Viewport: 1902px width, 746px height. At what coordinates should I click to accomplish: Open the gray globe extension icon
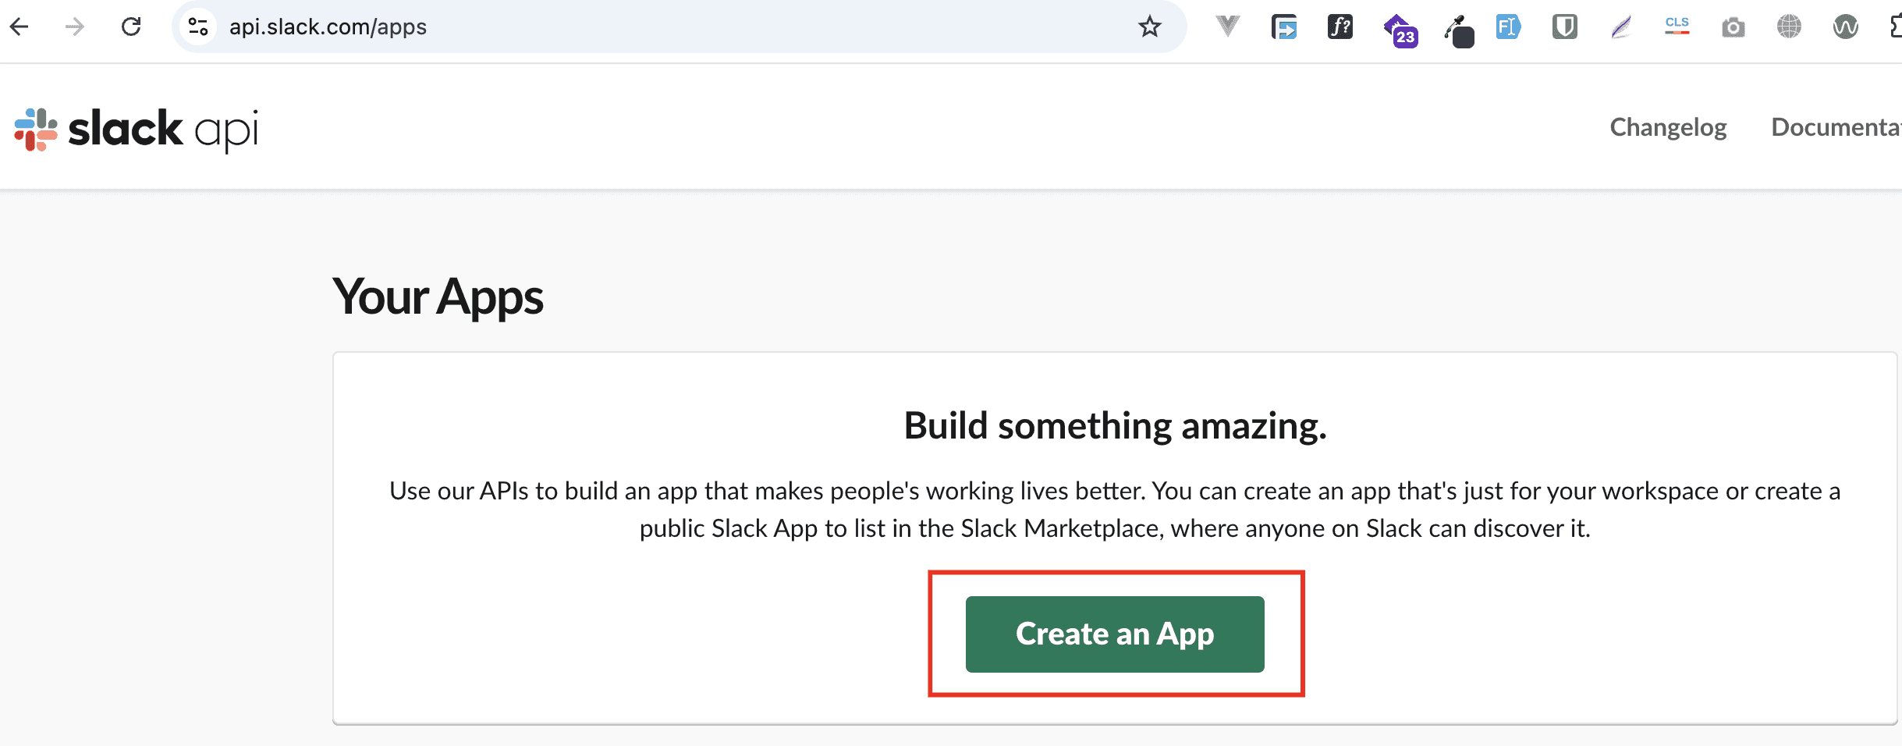pos(1790,27)
